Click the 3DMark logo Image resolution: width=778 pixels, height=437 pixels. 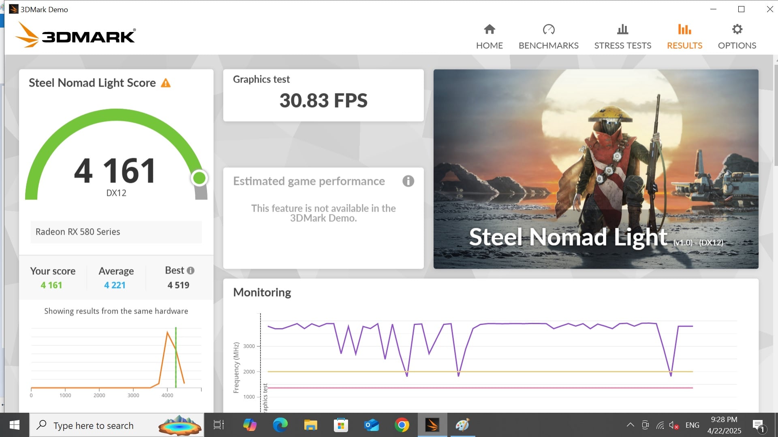[x=75, y=35]
